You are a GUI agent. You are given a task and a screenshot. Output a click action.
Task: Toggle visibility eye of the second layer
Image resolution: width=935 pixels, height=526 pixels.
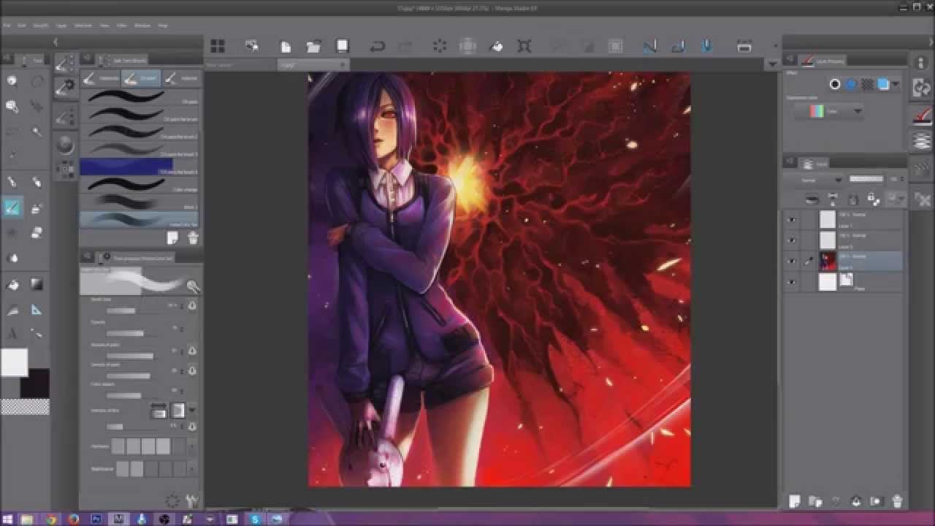point(792,240)
